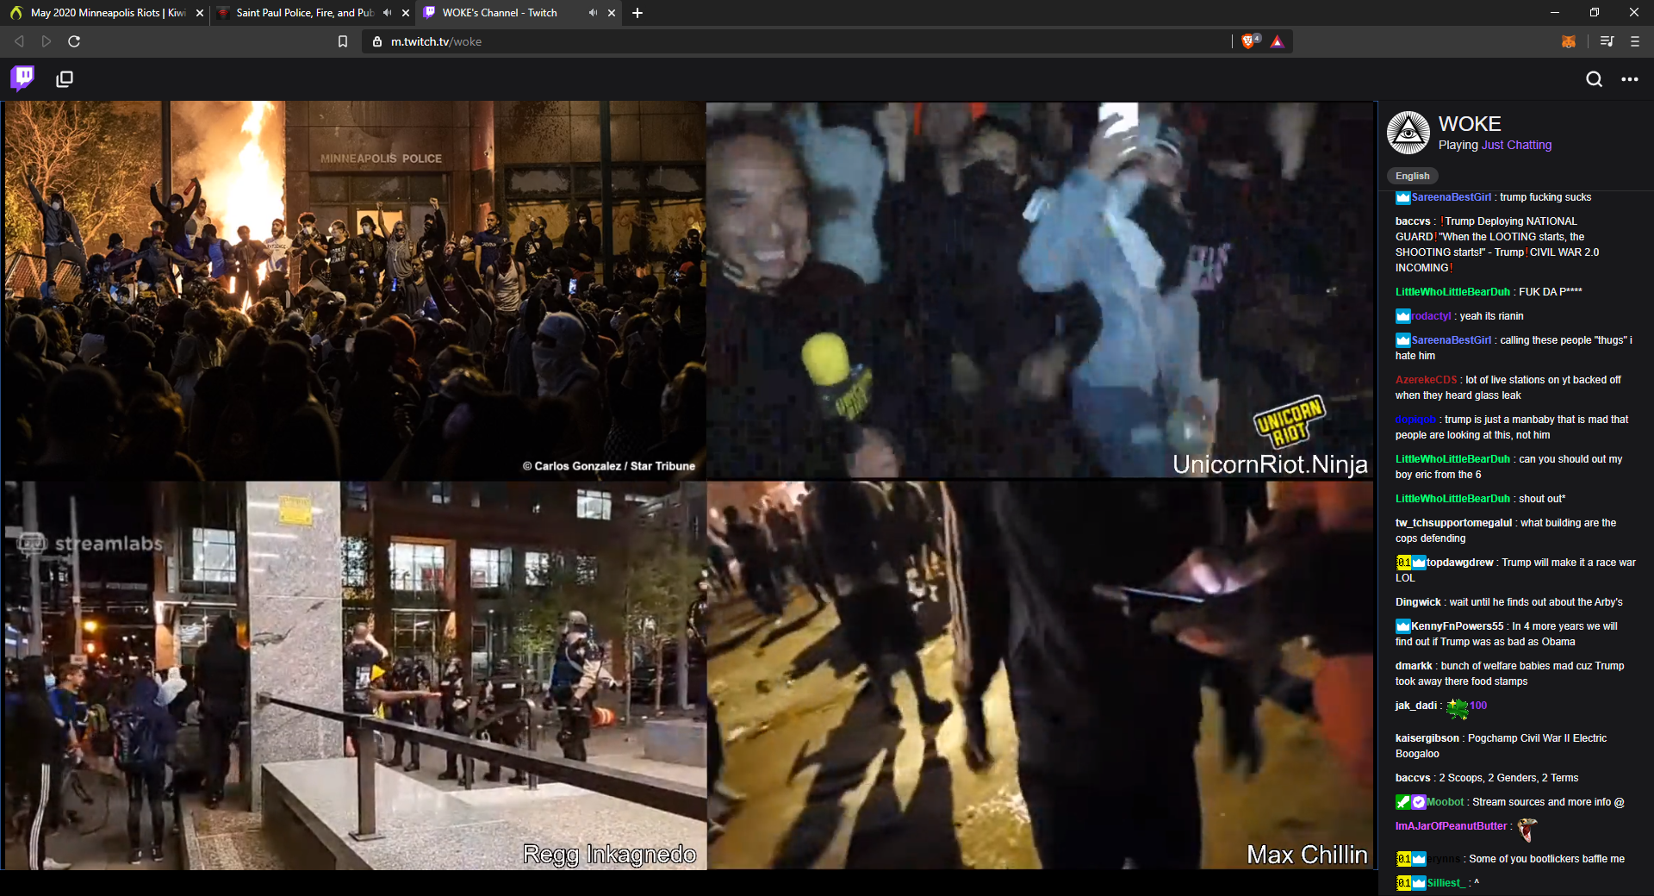Switch to the May 2020 Minneapolis Riots tab
This screenshot has height=896, width=1654.
pyautogui.click(x=108, y=13)
